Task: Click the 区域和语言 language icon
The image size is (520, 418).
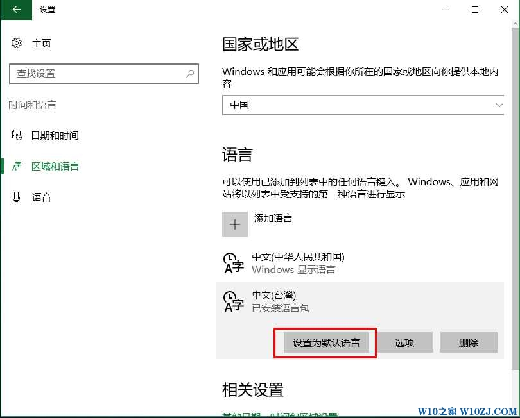Action: point(17,166)
